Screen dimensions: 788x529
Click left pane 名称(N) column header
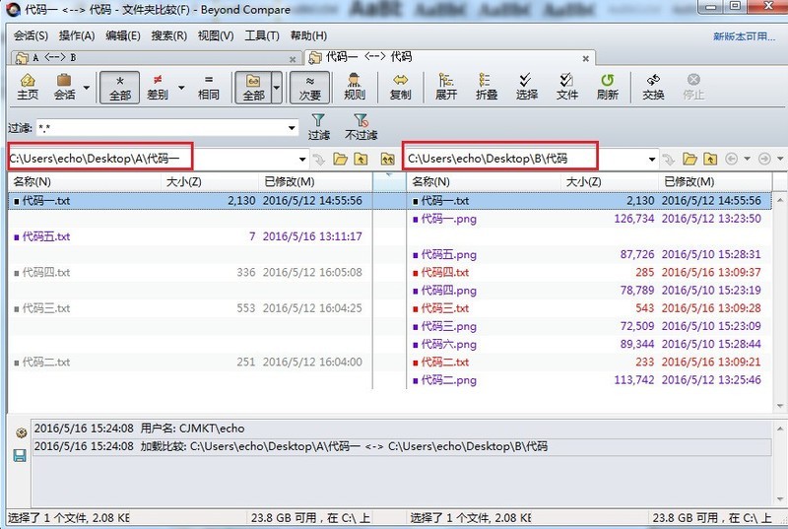tap(85, 181)
